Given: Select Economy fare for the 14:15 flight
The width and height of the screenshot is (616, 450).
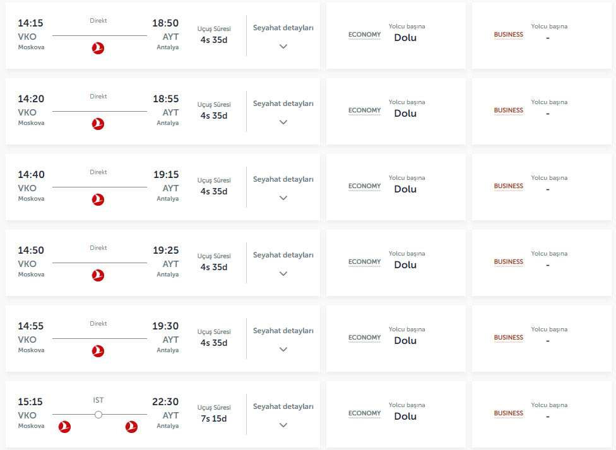Looking at the screenshot, I should [x=396, y=35].
